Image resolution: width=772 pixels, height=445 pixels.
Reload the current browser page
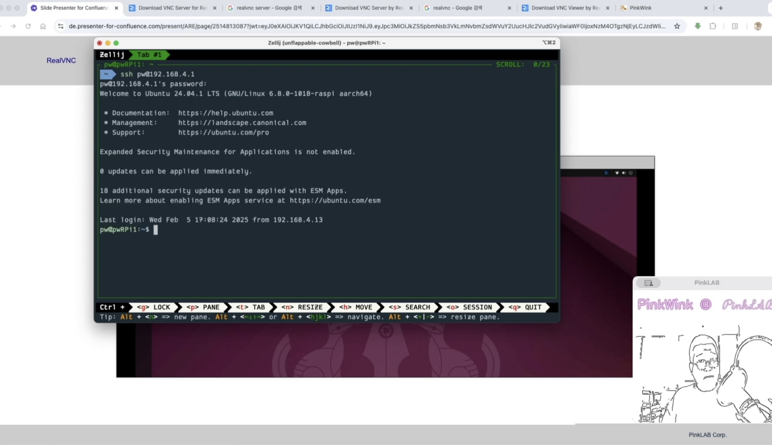pyautogui.click(x=28, y=26)
